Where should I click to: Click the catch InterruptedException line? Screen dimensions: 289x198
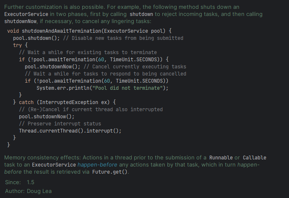[67, 102]
